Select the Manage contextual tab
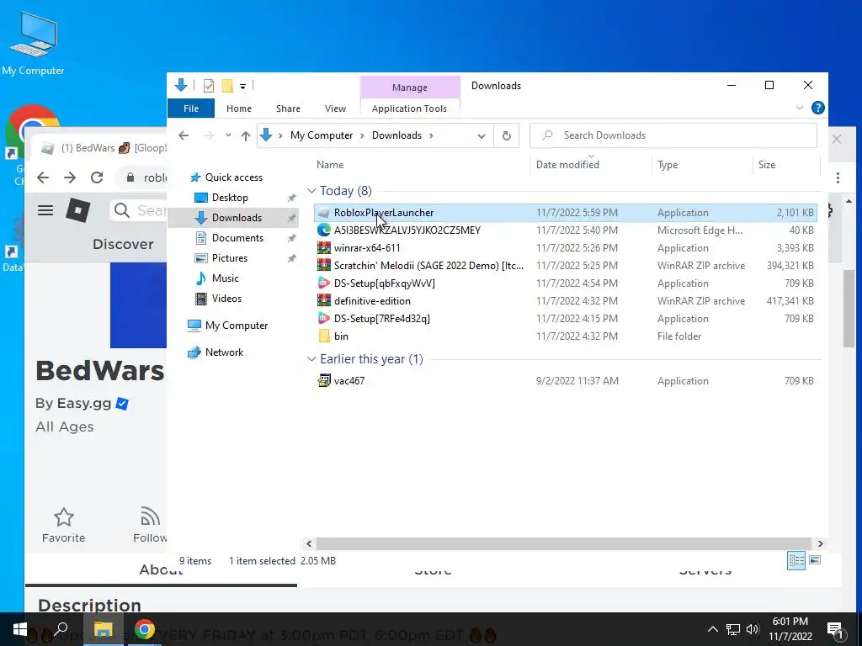The width and height of the screenshot is (862, 646). (x=410, y=87)
